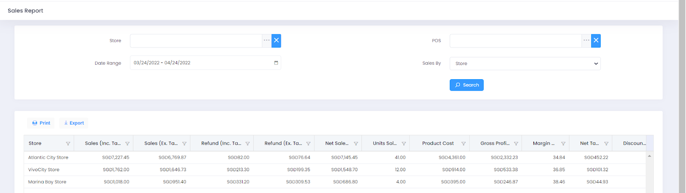Clear the Store field with X button
This screenshot has width=686, height=193.
pos(277,41)
